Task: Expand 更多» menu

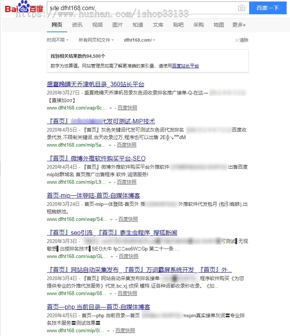Action: pyautogui.click(x=239, y=25)
